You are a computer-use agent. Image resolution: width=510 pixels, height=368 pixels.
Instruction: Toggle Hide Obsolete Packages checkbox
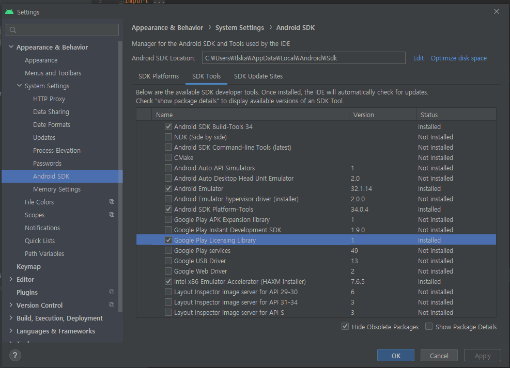345,326
